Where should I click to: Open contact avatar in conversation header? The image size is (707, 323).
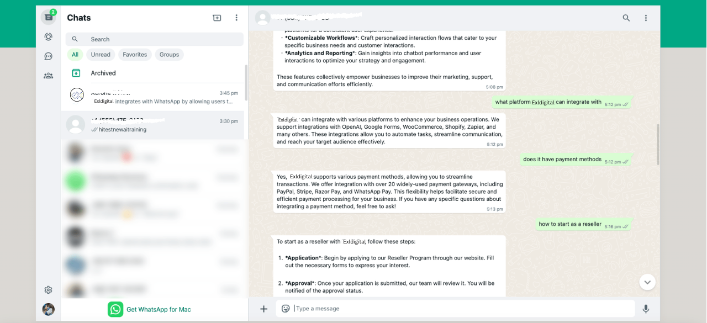tap(263, 18)
